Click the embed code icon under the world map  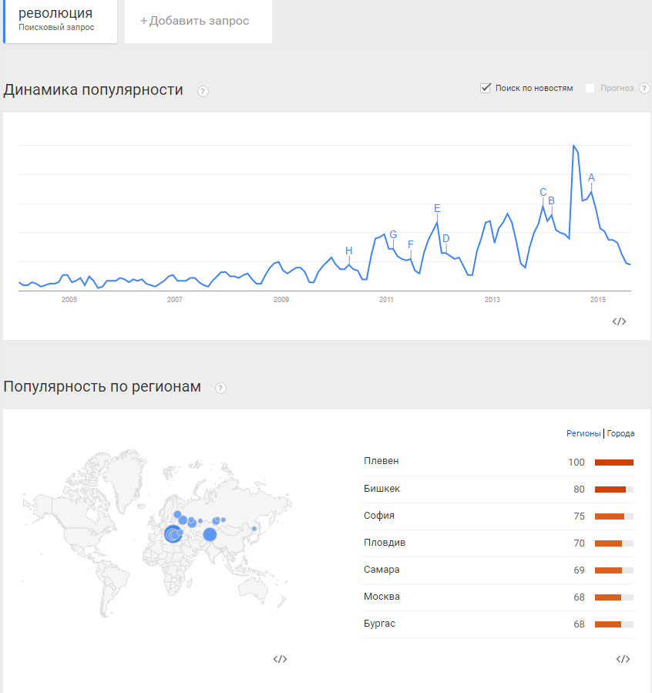tap(281, 659)
